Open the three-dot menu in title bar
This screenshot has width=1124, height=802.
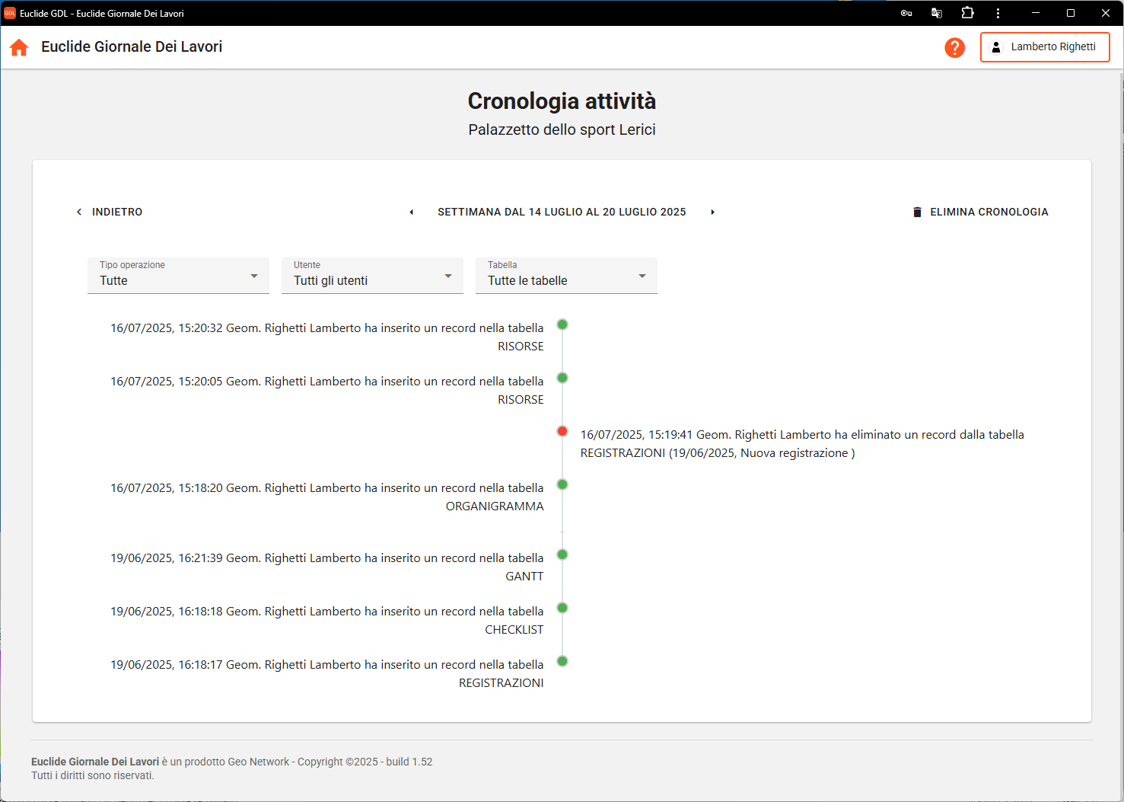click(x=998, y=13)
